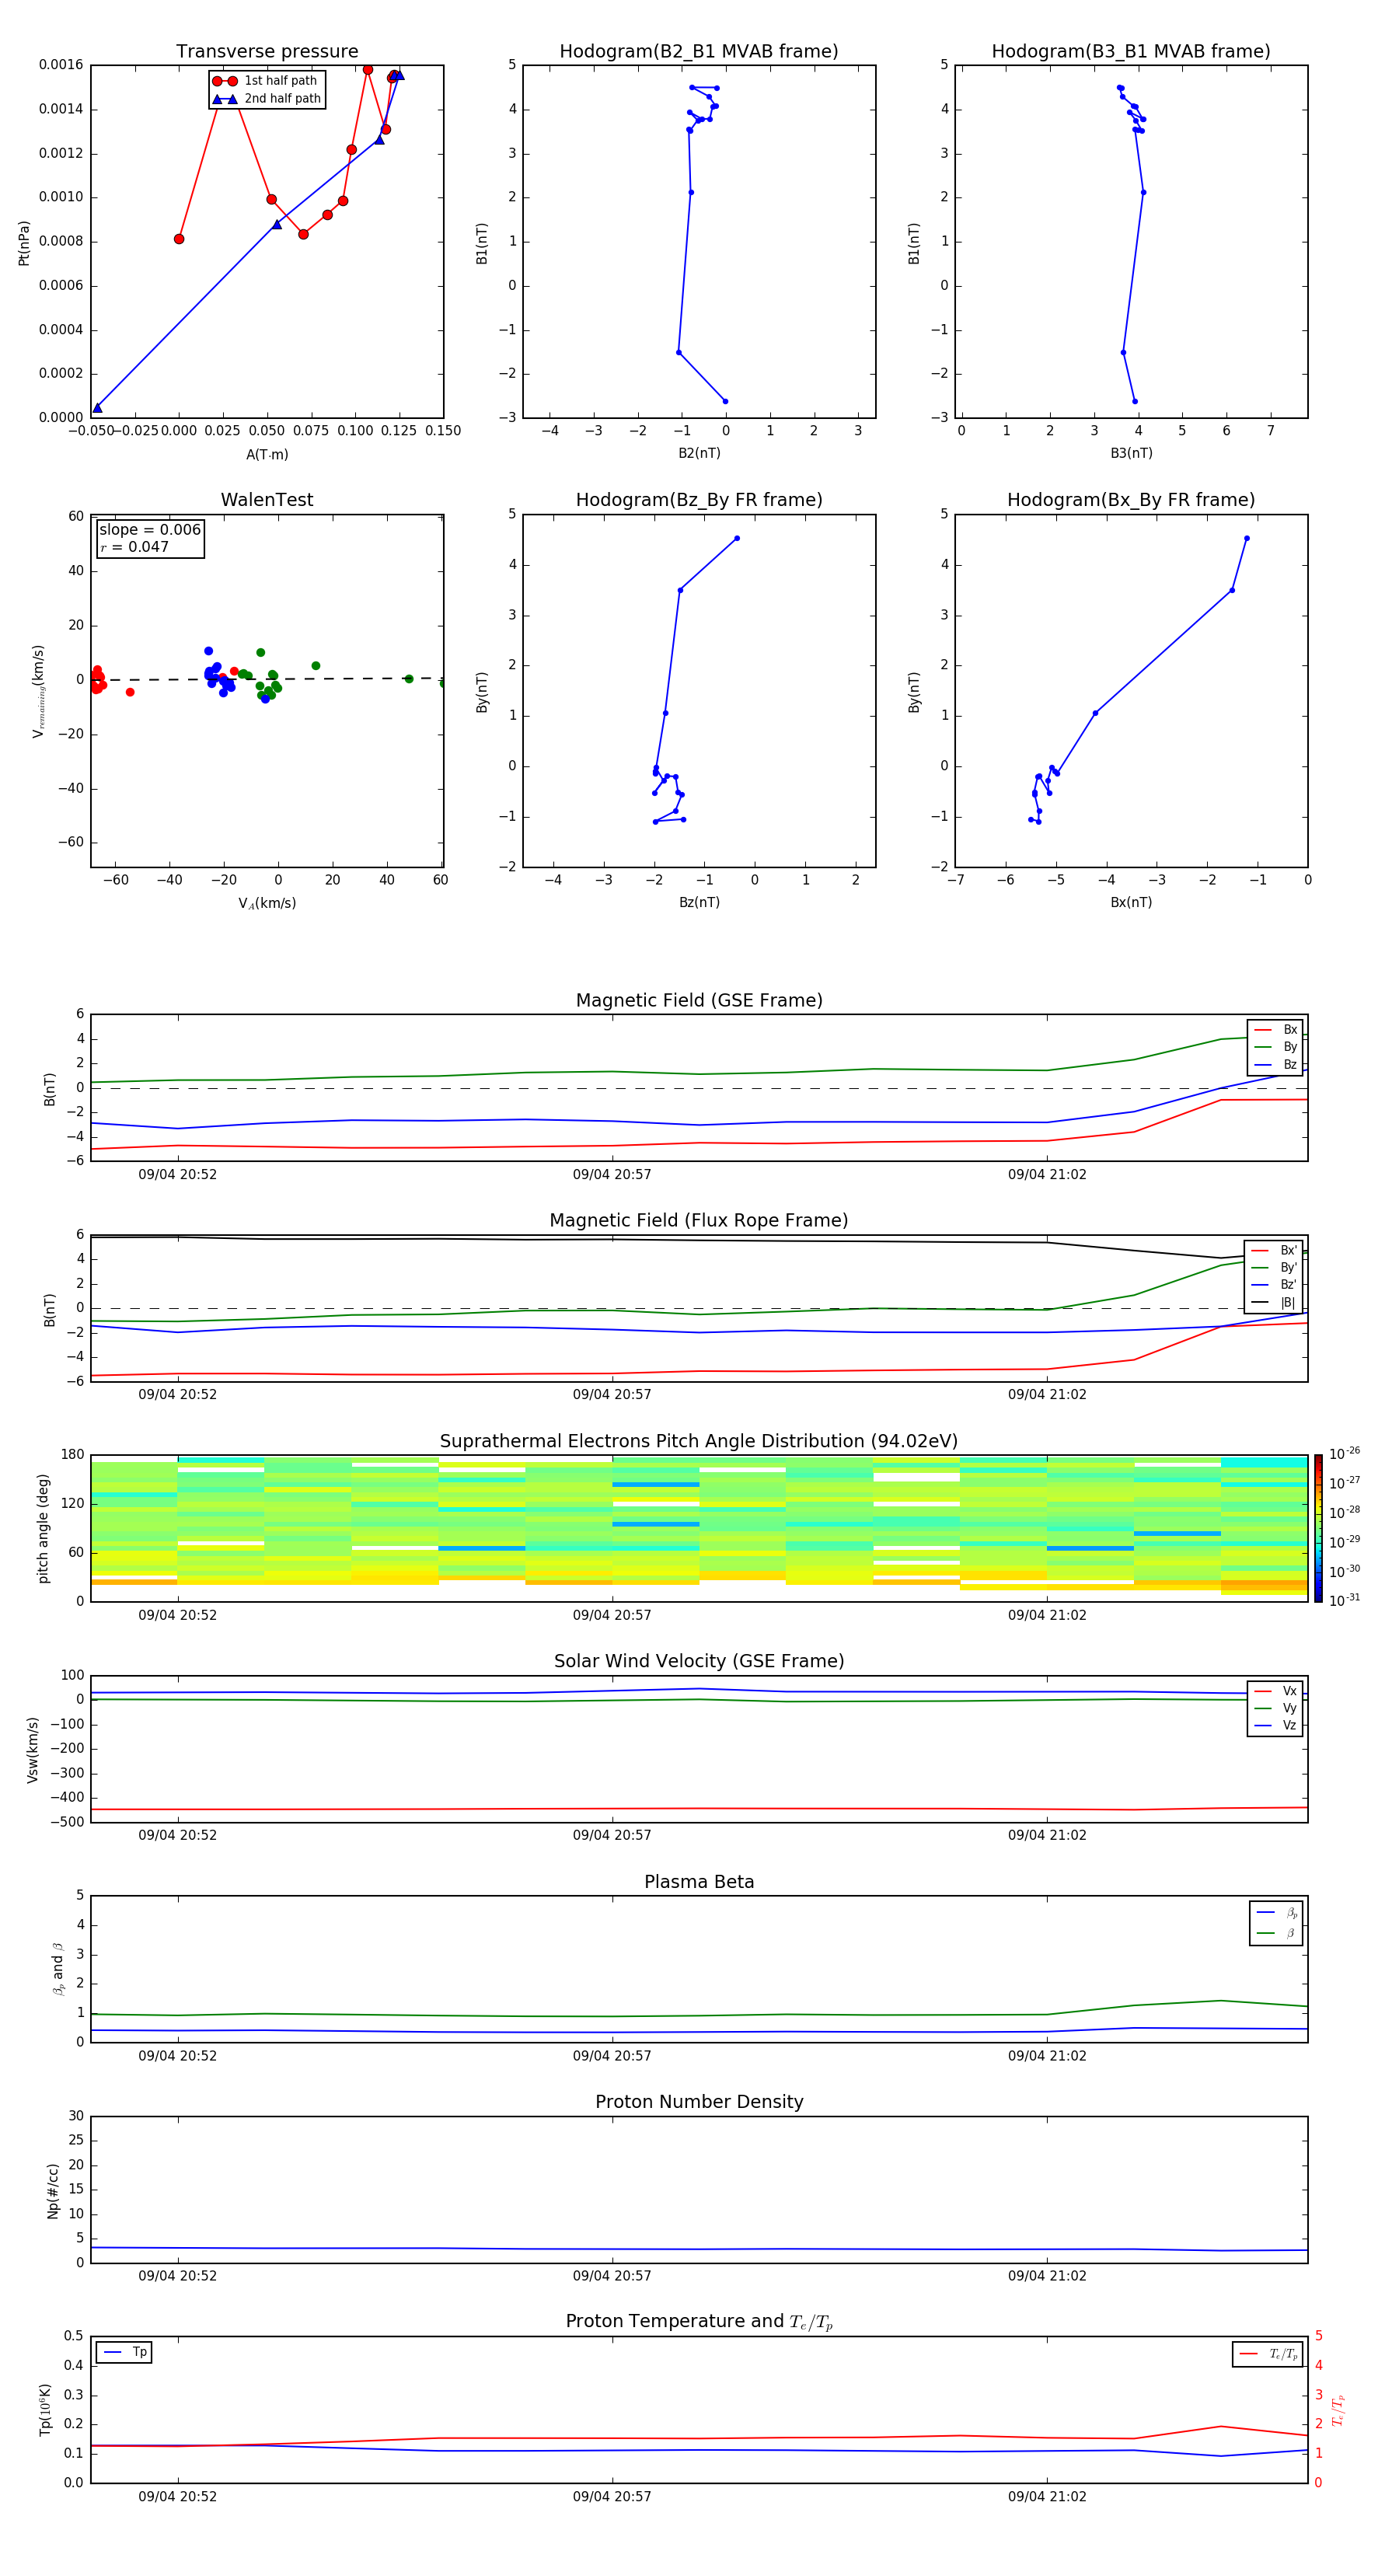The height and width of the screenshot is (2565, 1399).
Task: Click Hodogram(Bx_By FR frame) title
Action: tap(1131, 500)
